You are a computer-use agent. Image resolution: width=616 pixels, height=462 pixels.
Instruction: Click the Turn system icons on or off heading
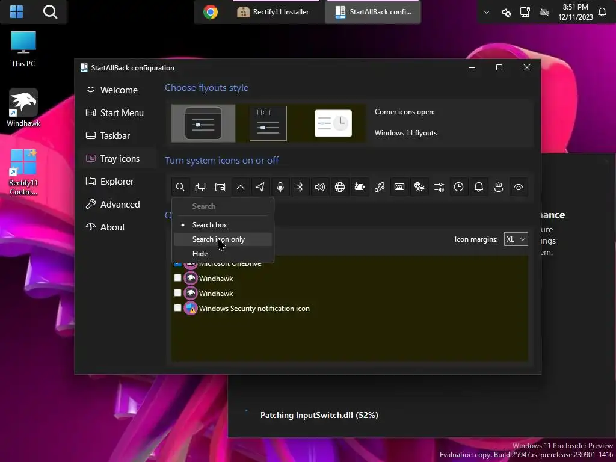click(221, 160)
